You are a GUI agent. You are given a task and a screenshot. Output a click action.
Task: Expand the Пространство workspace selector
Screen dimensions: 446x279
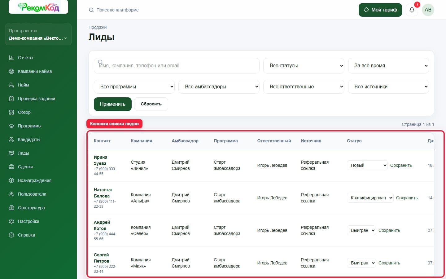pyautogui.click(x=38, y=34)
